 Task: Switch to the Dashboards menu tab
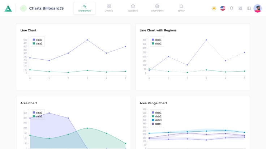(85, 8)
